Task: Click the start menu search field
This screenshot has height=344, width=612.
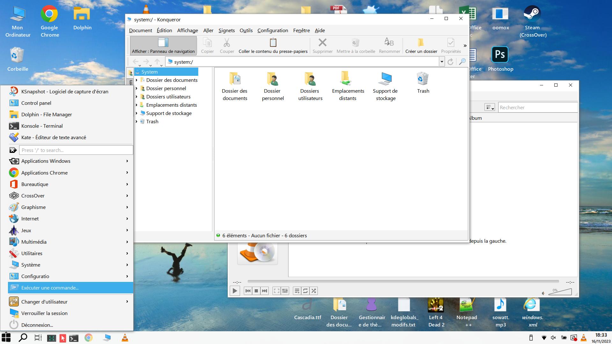Action: [x=76, y=150]
